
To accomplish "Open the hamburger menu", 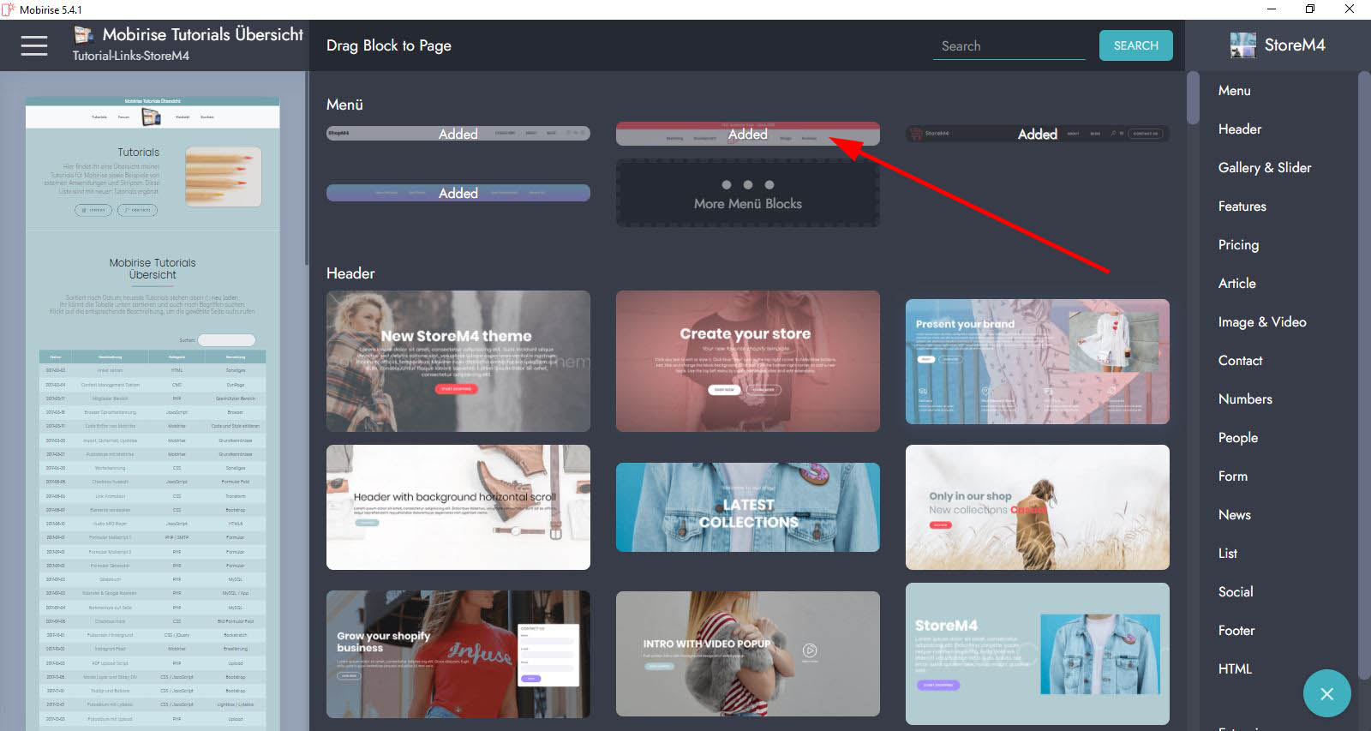I will [x=34, y=45].
